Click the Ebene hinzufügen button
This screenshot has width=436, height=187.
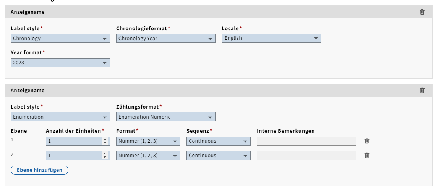click(39, 170)
